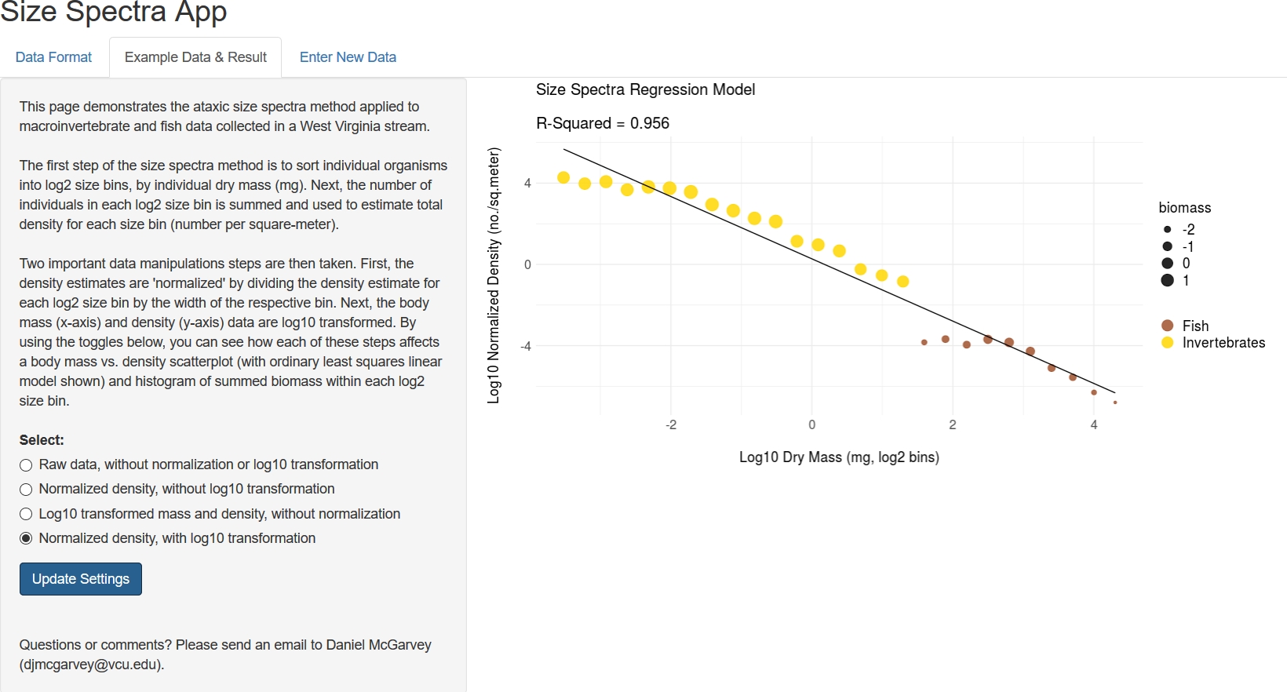The width and height of the screenshot is (1287, 692).
Task: Click the biomass legend dot labeled 0
Action: tap(1167, 264)
